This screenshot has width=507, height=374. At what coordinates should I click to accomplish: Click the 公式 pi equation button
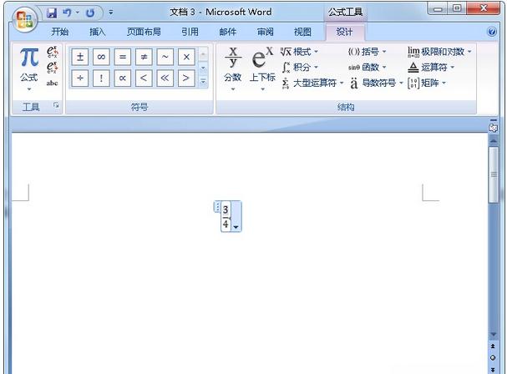29,68
